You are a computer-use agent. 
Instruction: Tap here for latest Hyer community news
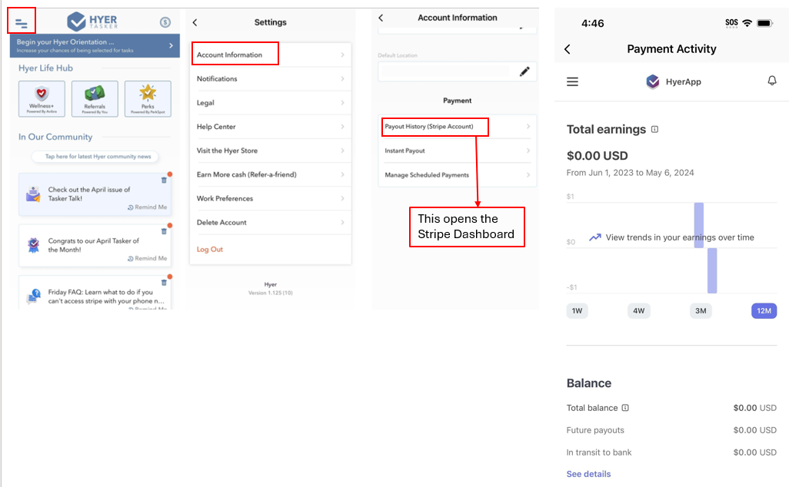coord(95,156)
